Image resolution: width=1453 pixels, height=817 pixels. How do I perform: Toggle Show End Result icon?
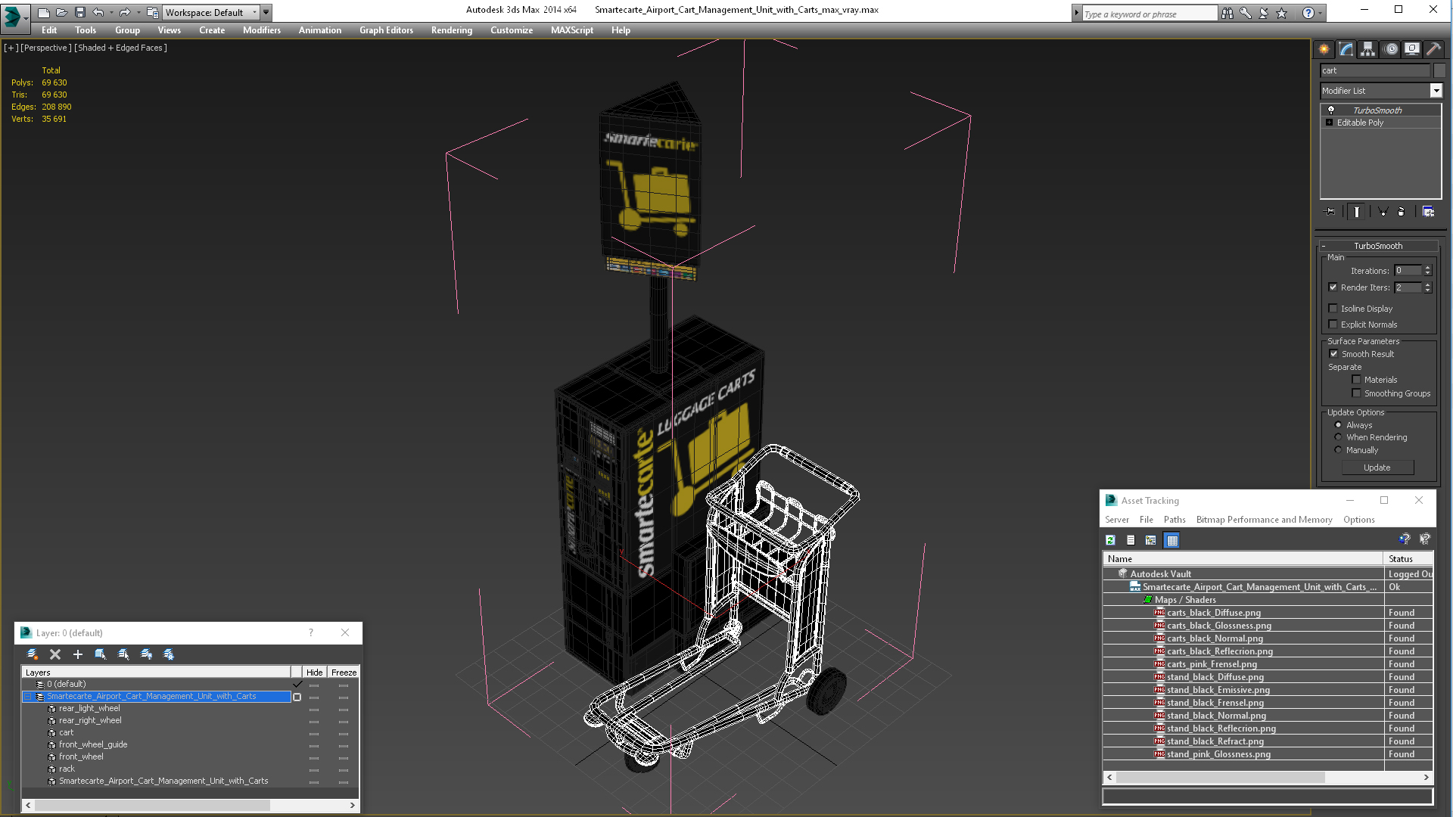(1357, 212)
